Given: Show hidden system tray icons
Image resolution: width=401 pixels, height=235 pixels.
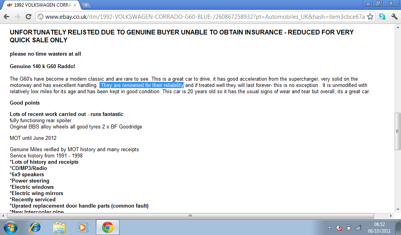Looking at the screenshot, I should tap(329, 228).
